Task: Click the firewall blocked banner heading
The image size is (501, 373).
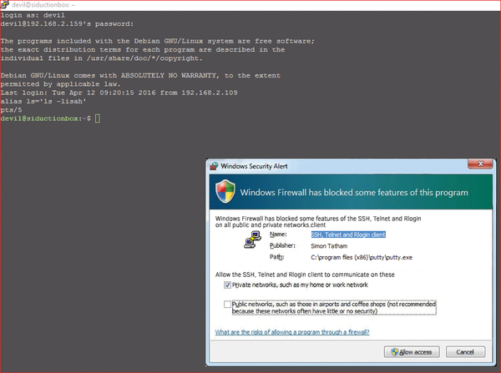Action: (354, 193)
